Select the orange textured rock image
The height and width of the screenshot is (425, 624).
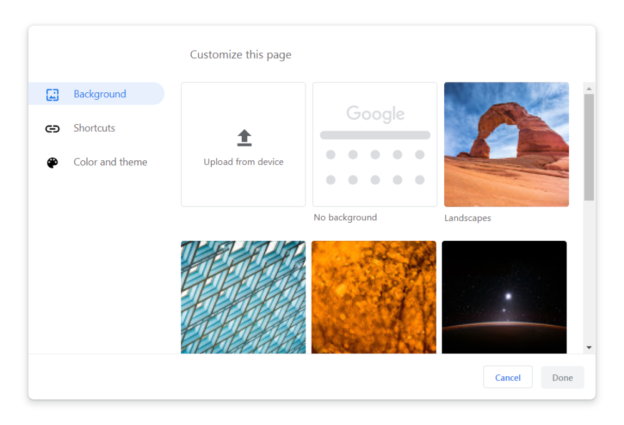tap(374, 297)
